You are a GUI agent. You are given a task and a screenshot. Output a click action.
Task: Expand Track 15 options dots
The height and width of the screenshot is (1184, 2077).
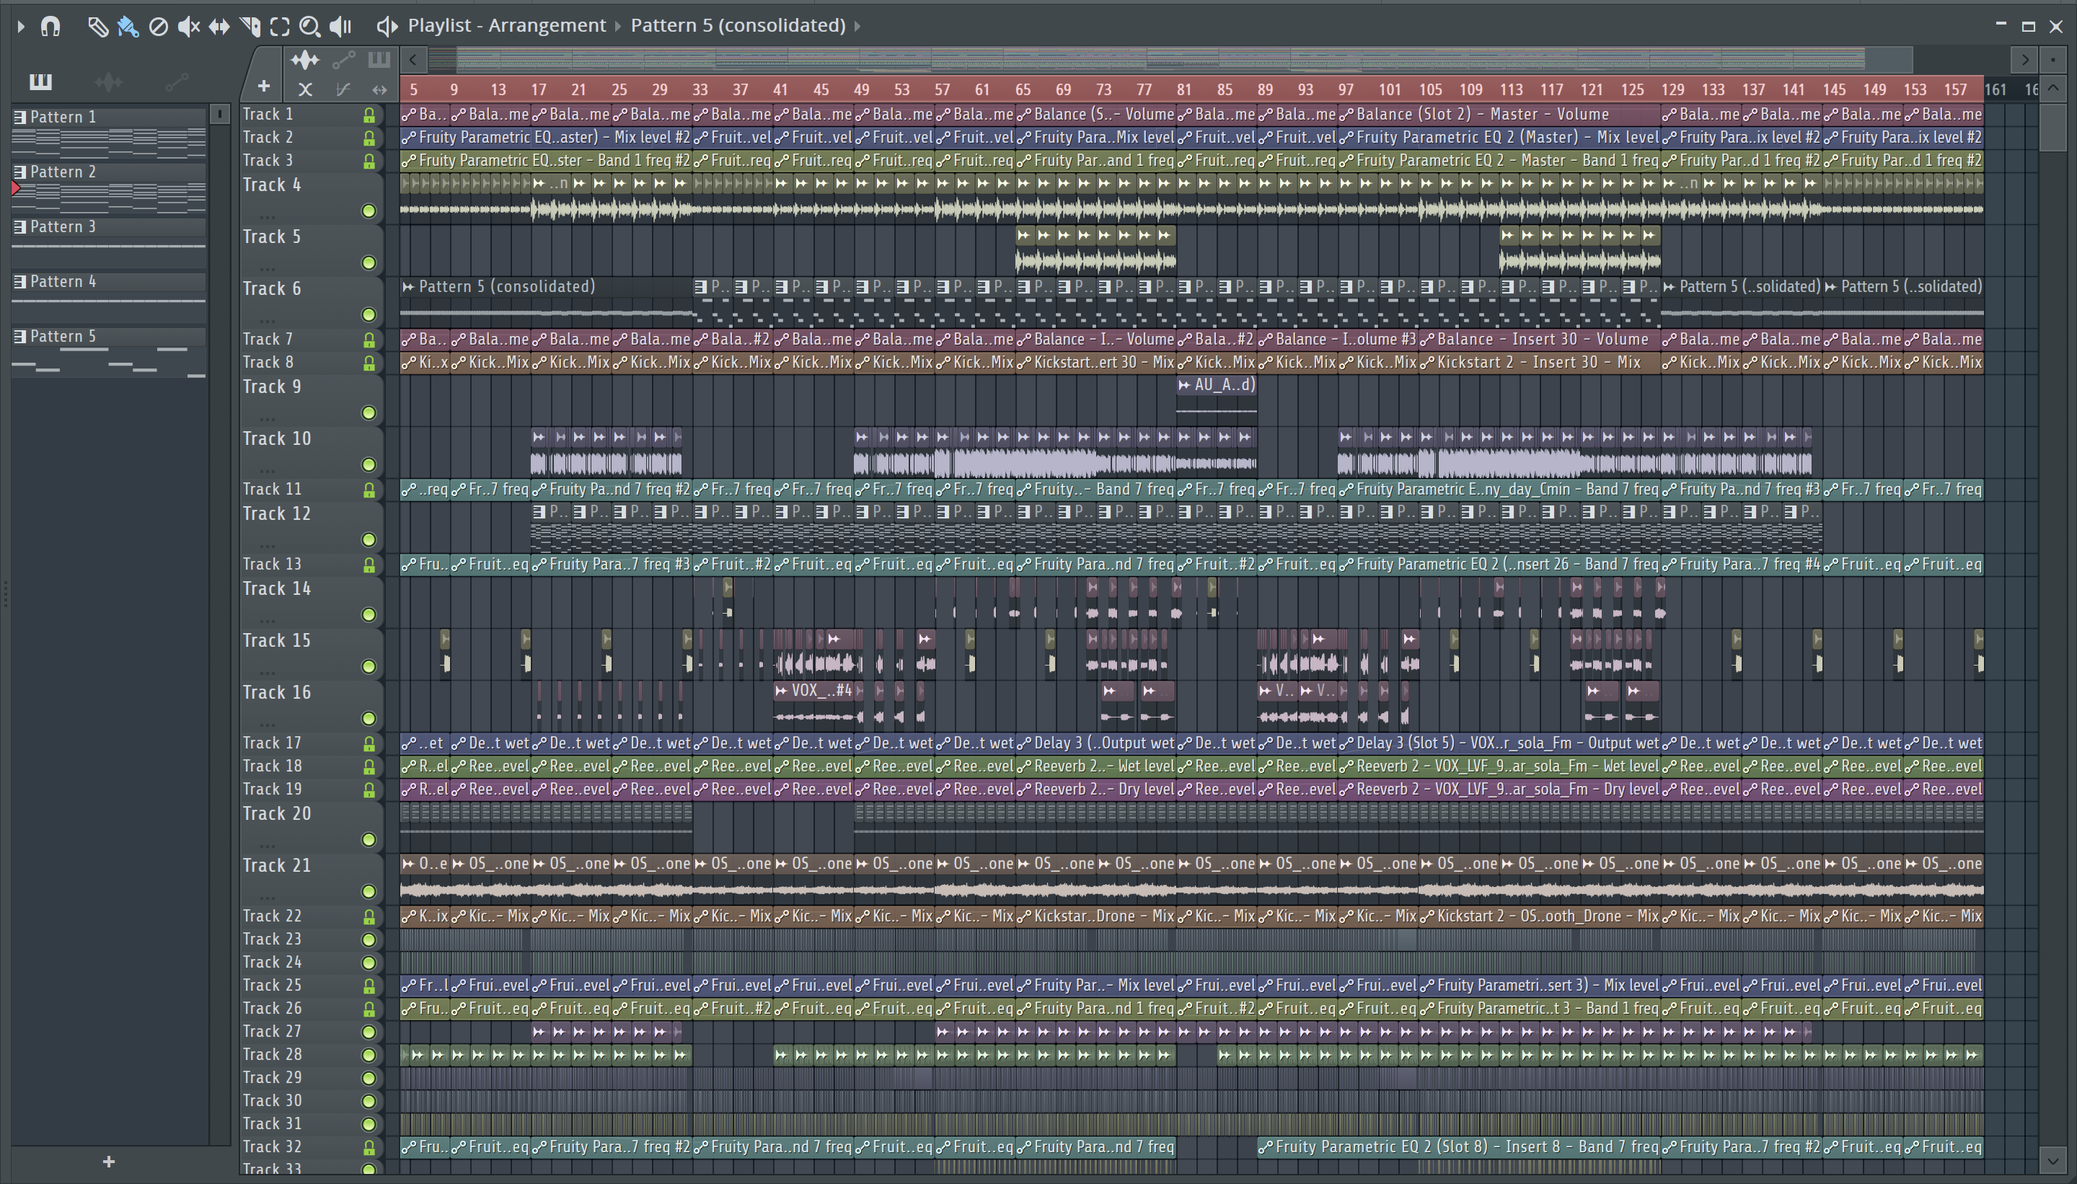(268, 673)
